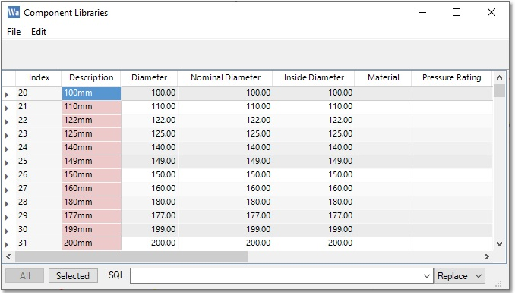
Task: Select row 22 using its row arrow
Action: (8, 121)
